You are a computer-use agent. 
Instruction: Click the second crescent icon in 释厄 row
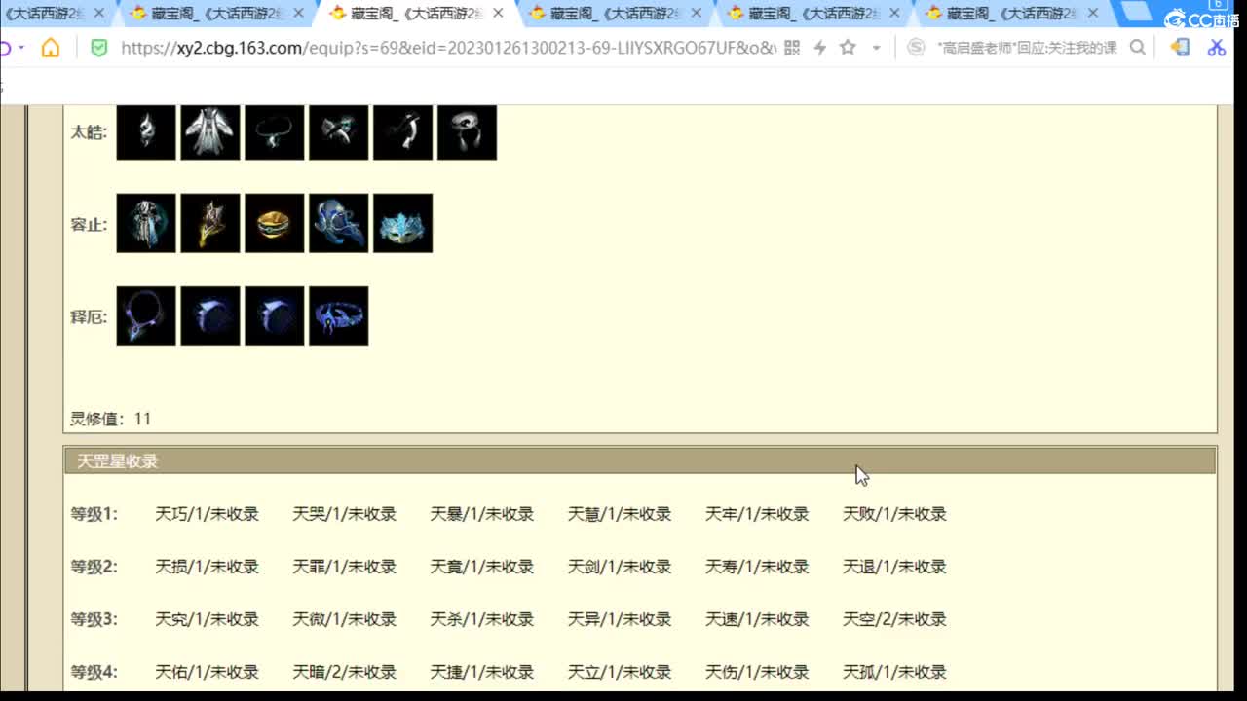210,315
